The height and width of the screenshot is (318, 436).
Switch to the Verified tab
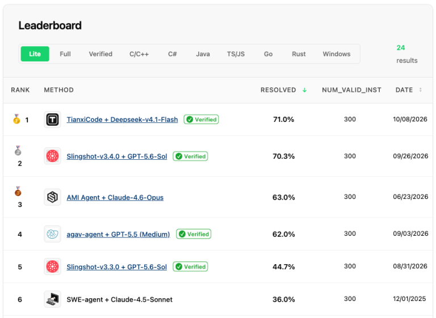click(x=100, y=54)
